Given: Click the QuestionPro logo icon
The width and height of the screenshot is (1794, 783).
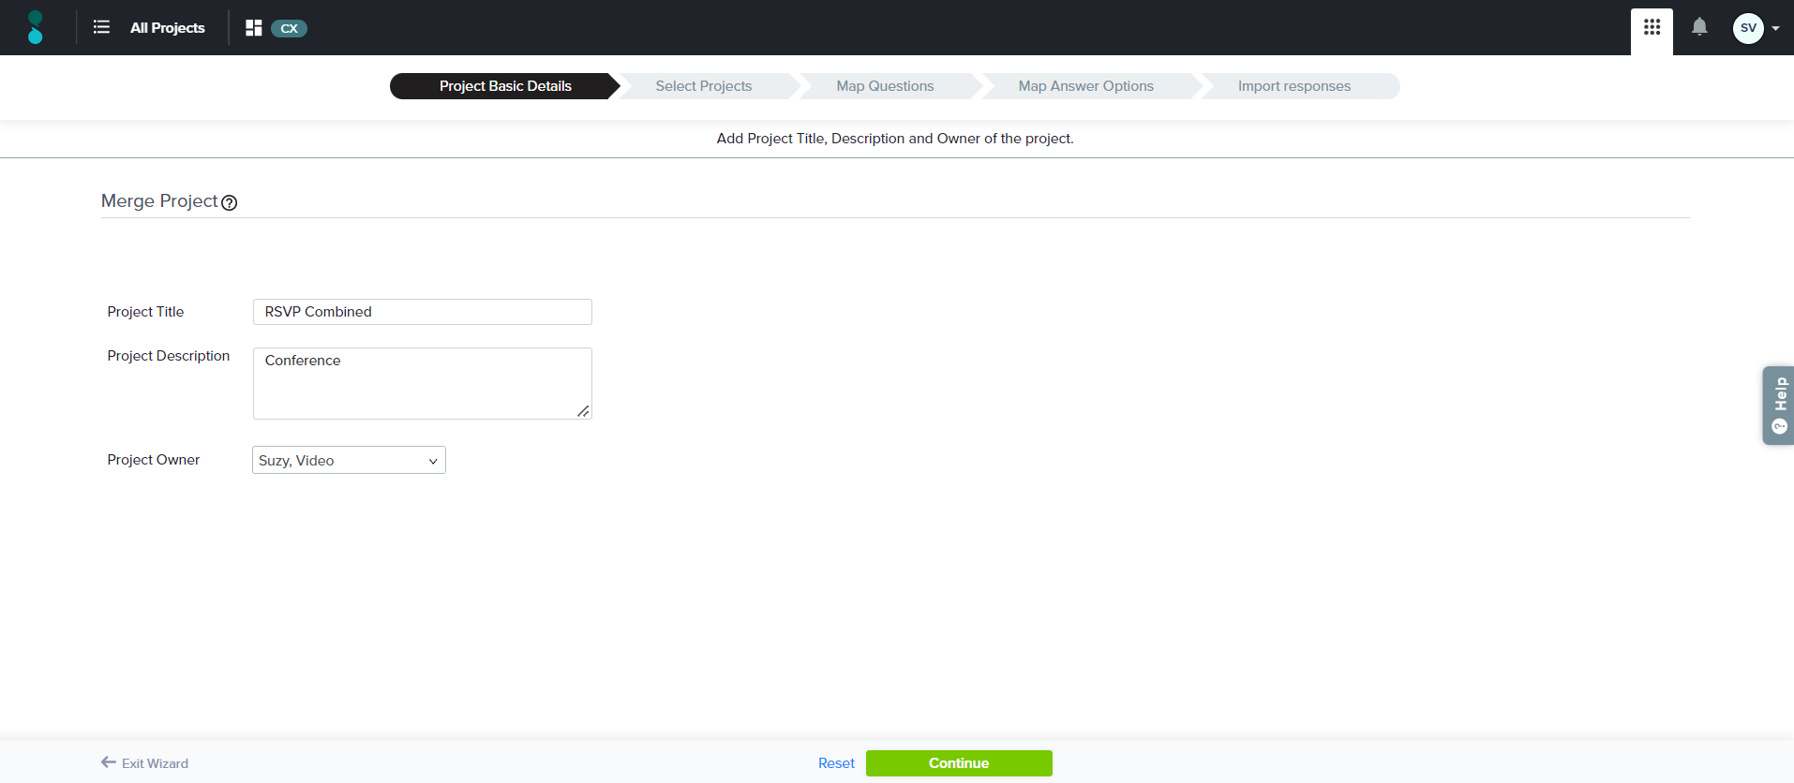Looking at the screenshot, I should tap(36, 27).
